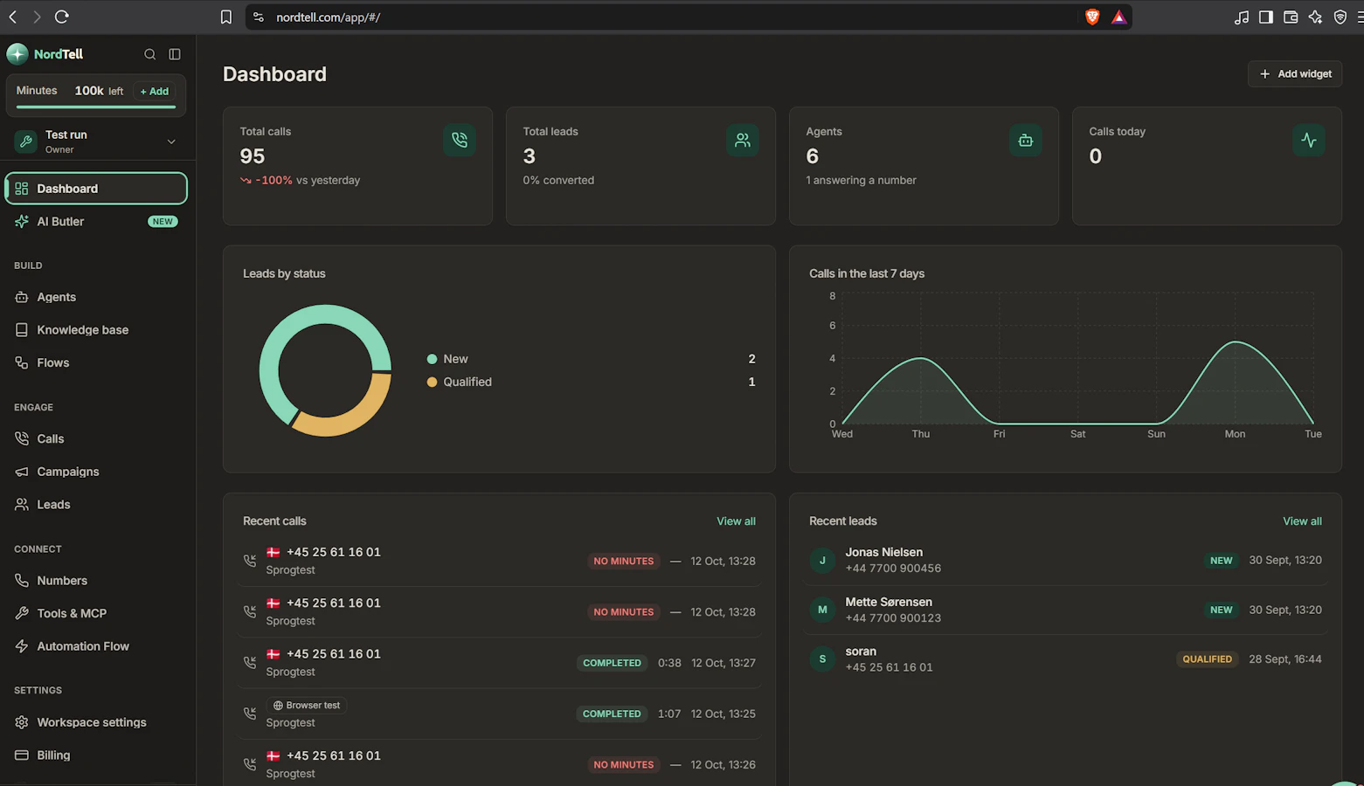This screenshot has width=1364, height=786.
Task: Click the Brave rewards triangle icon
Action: [1118, 17]
